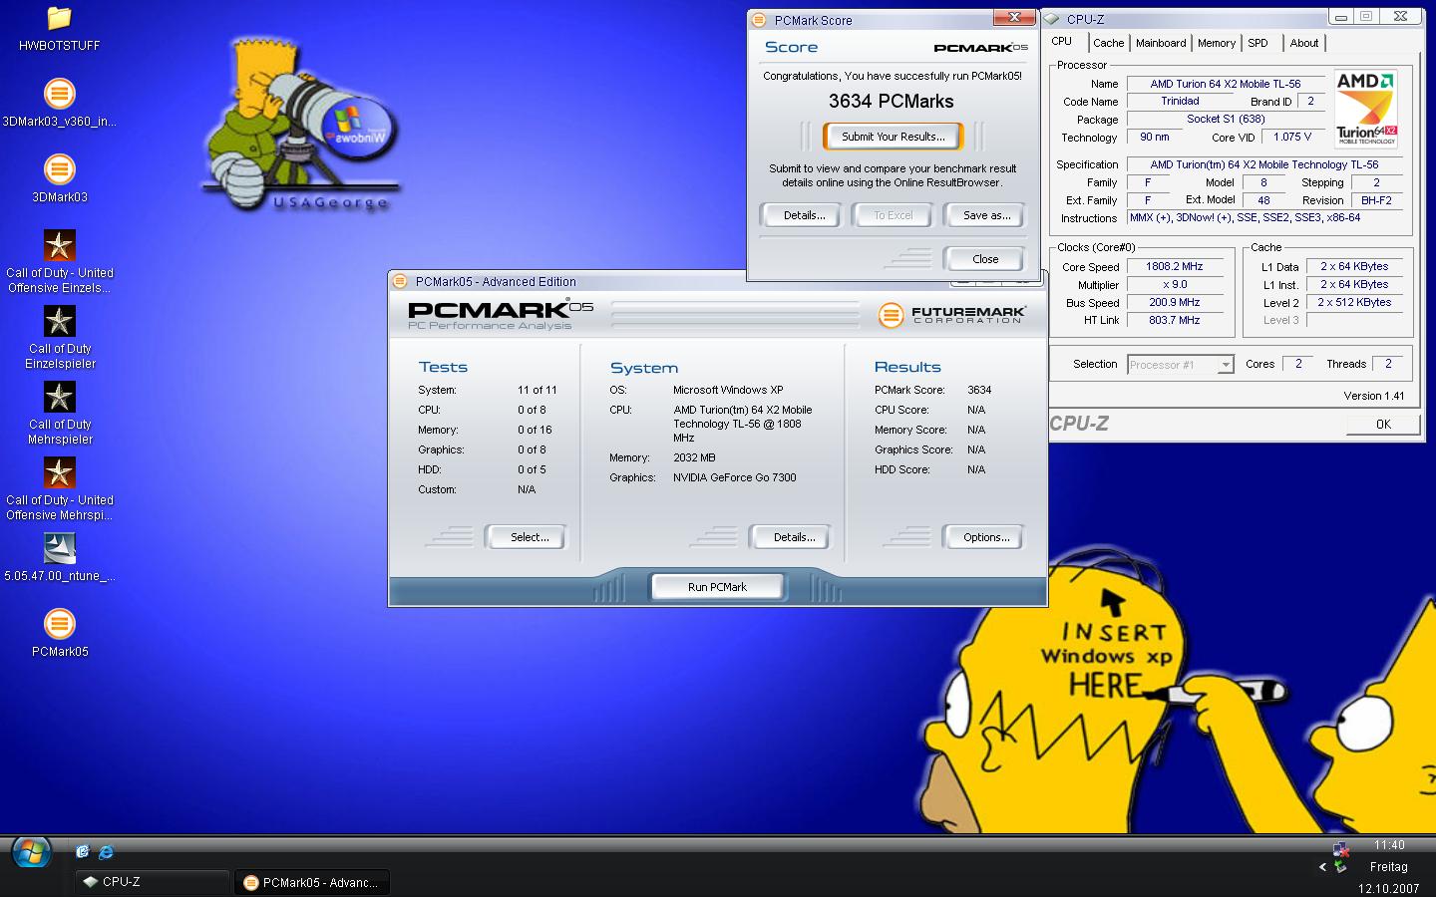
Task: Click the PCMark05 window title icon
Action: (400, 281)
